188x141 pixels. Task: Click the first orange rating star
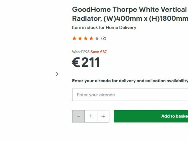pyautogui.click(x=74, y=39)
